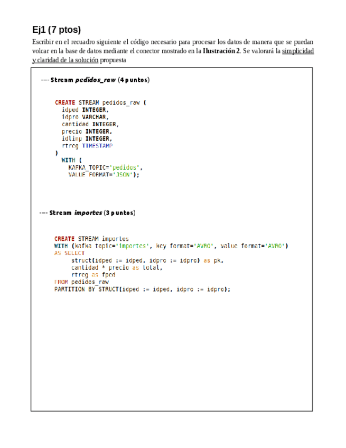Viewport: 346px width, 448px height.
Task: Place cursor on "idpro VARCHAR," line
Action: tap(85, 117)
